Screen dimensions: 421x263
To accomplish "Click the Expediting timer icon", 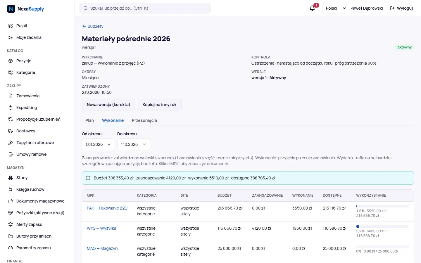I will coord(11,108).
